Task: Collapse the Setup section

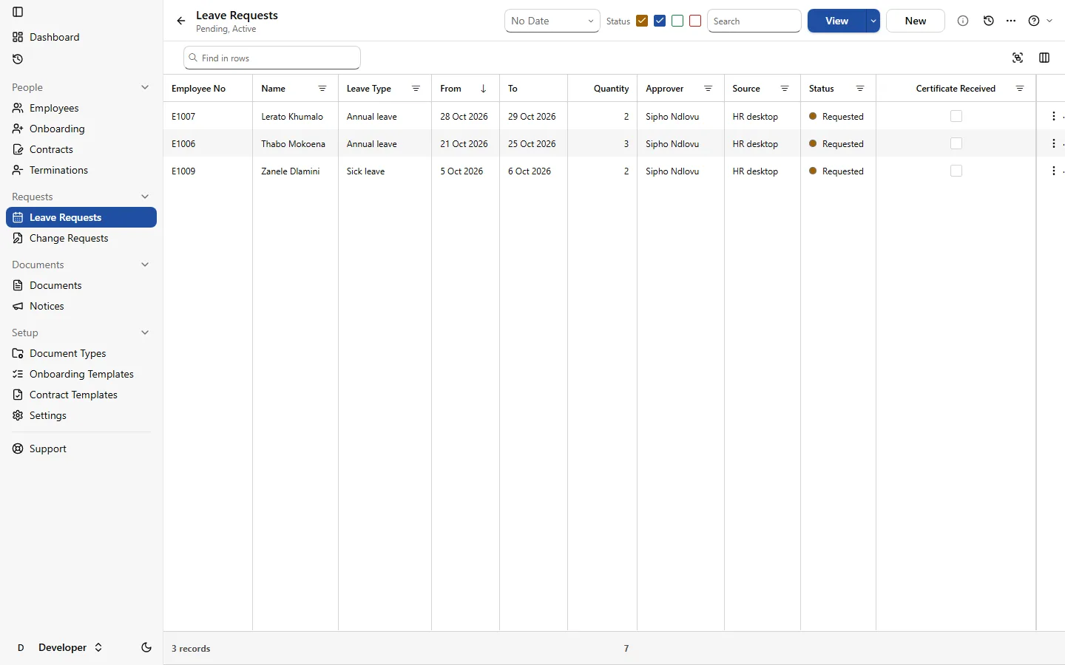Action: click(145, 332)
